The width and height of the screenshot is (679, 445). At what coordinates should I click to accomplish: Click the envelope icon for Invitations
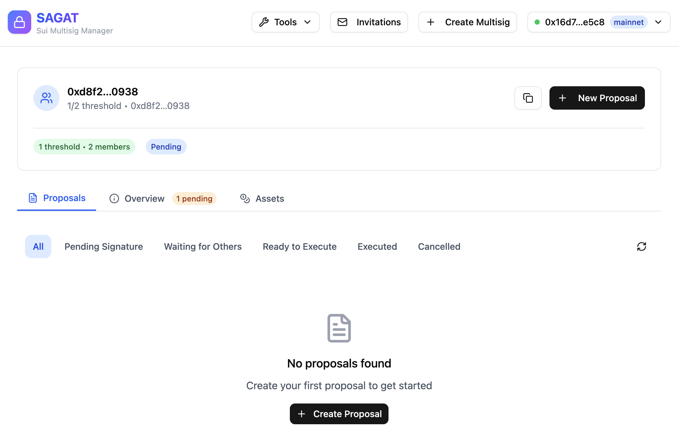tap(342, 22)
